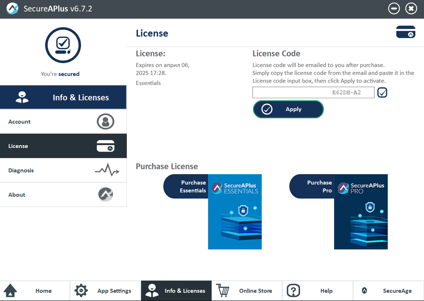Click the License card icon in sidebar
Viewport: 424px width, 301px height.
tap(106, 146)
